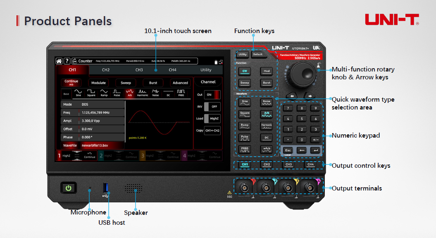The width and height of the screenshot is (436, 238).
Task: Tap the Advanced button on screen
Action: (x=180, y=83)
